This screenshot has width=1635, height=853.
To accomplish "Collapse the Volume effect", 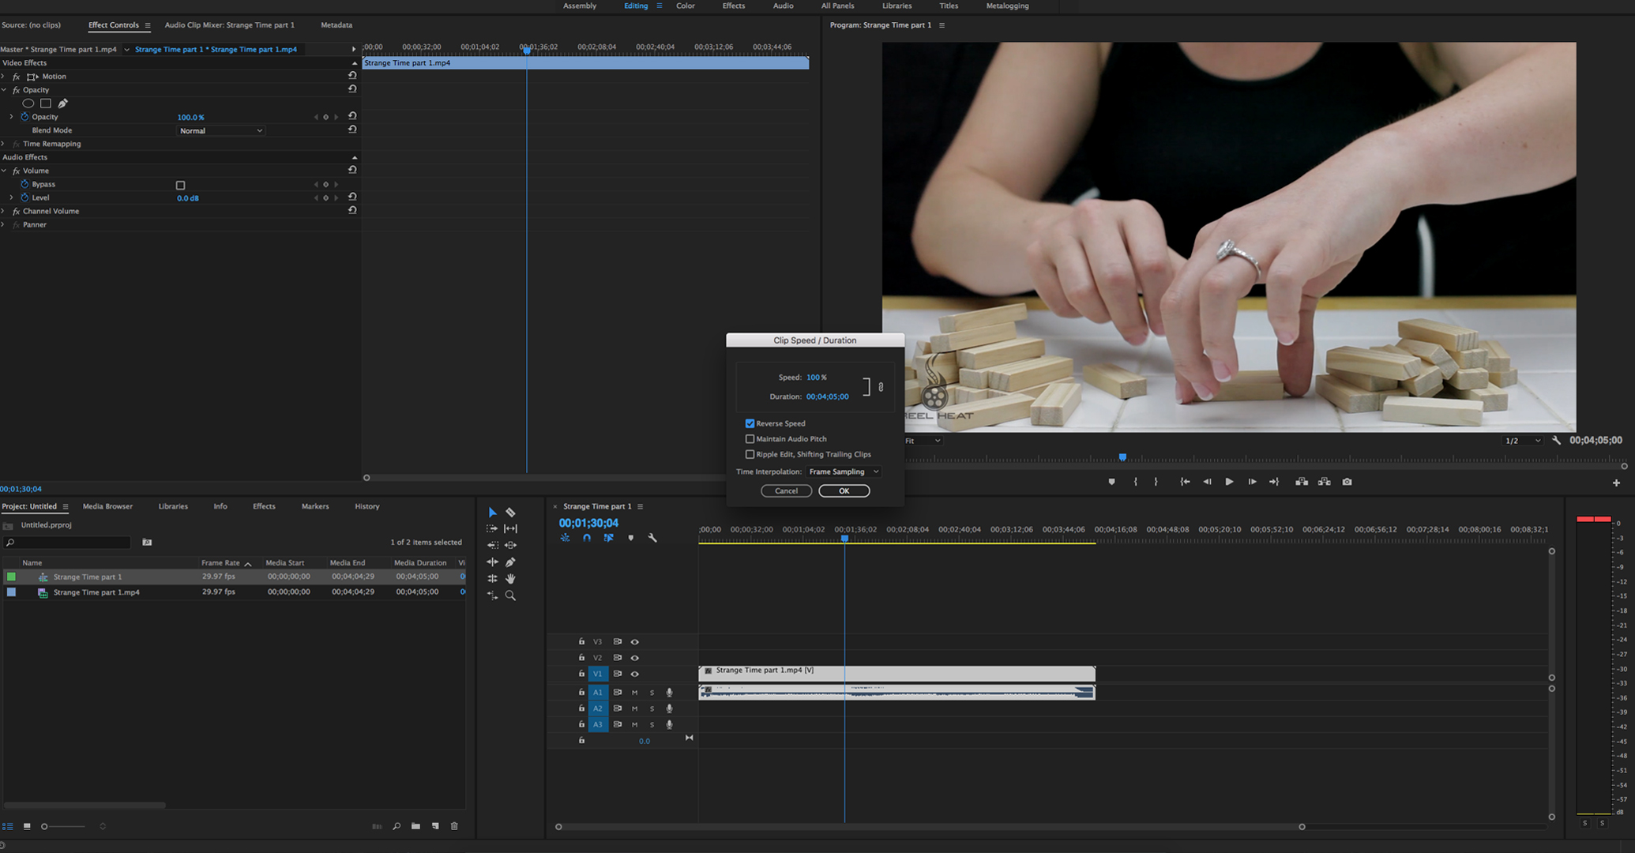I will pyautogui.click(x=3, y=171).
